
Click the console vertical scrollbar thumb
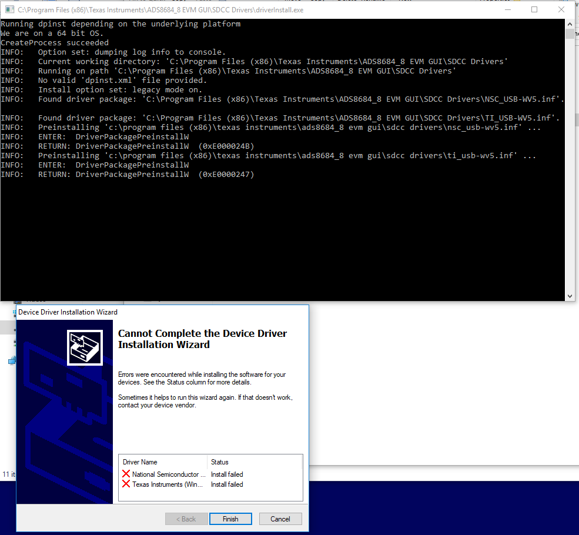570,34
